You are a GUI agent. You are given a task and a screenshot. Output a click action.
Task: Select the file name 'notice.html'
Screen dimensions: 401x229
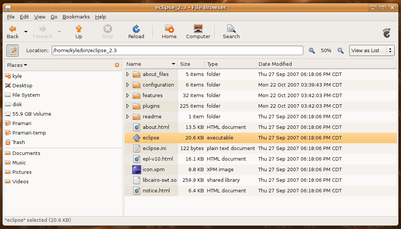click(156, 190)
